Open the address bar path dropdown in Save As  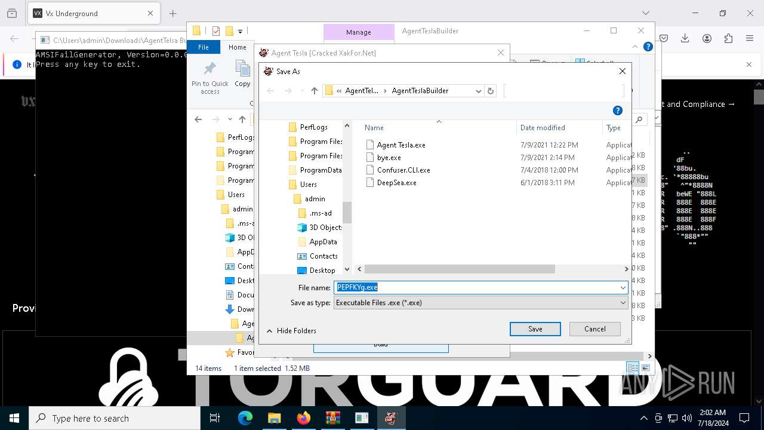(478, 91)
